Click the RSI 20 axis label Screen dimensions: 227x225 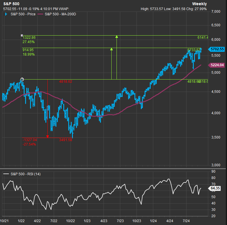click(x=213, y=216)
